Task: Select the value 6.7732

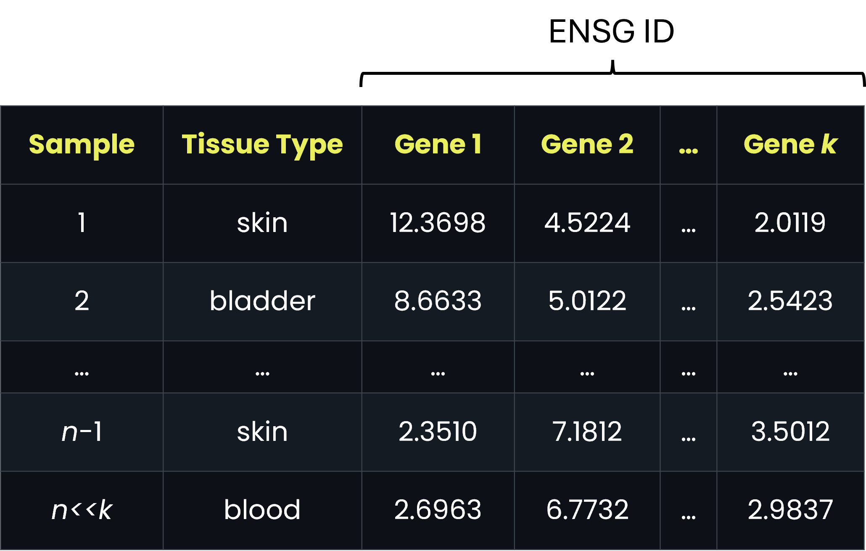Action: tap(587, 510)
